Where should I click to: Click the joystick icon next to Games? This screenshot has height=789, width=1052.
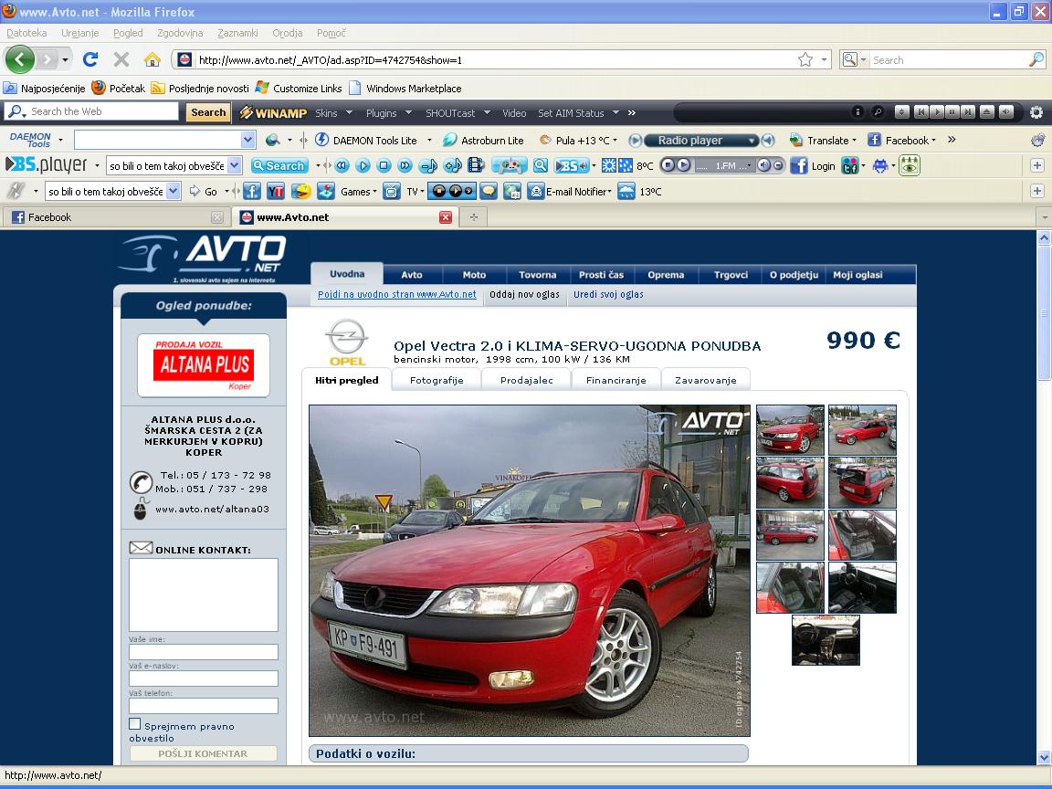click(326, 192)
